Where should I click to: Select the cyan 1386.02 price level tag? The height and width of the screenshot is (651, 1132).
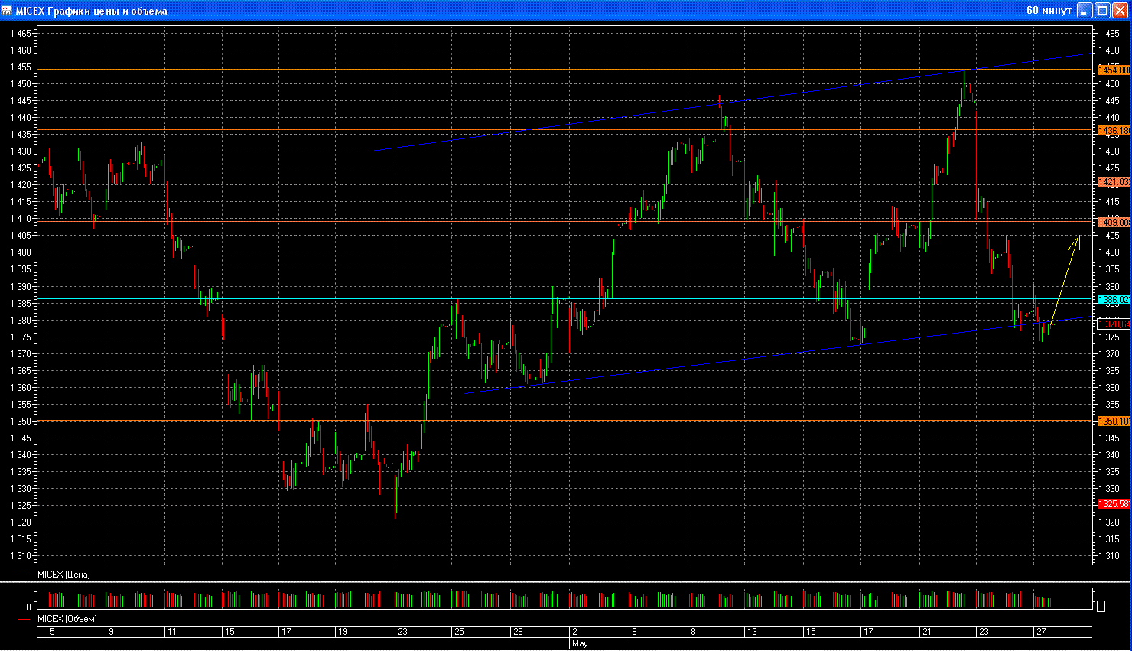(1113, 299)
